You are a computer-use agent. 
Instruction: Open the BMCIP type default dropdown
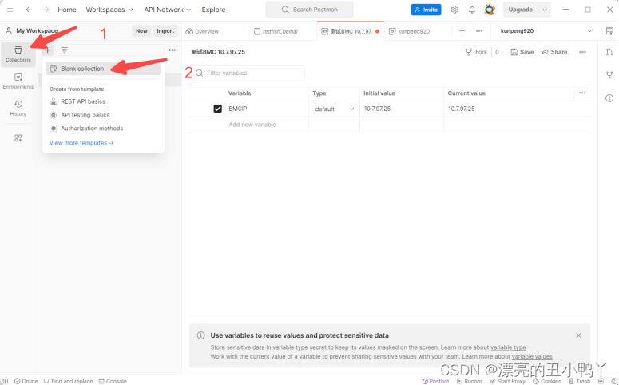334,109
